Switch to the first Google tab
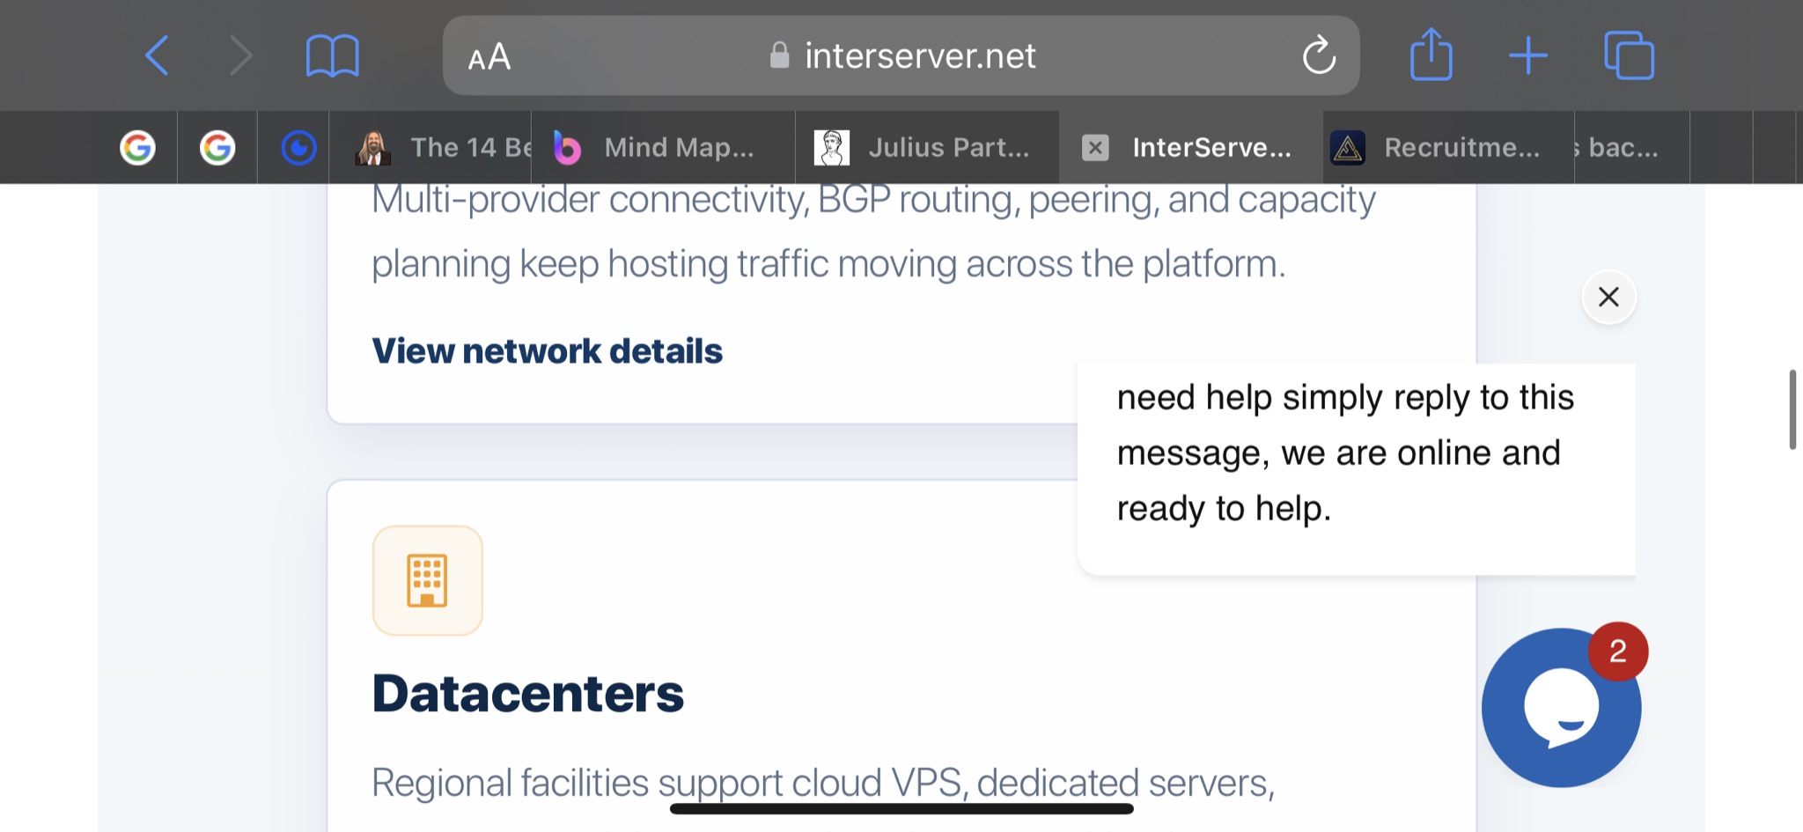This screenshot has width=1803, height=832. 137,147
